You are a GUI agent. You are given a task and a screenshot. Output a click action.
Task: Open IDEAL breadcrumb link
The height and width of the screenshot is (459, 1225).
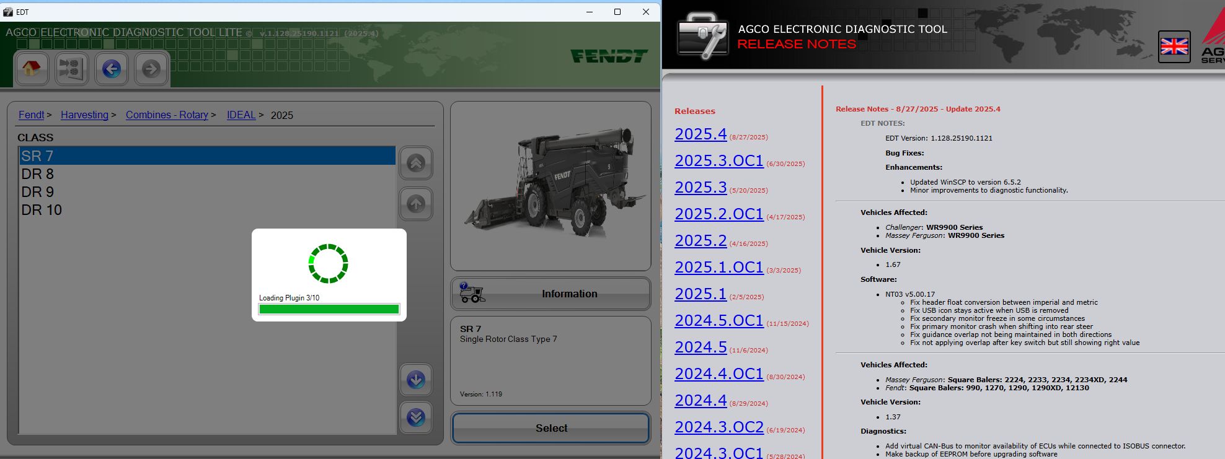click(x=241, y=115)
